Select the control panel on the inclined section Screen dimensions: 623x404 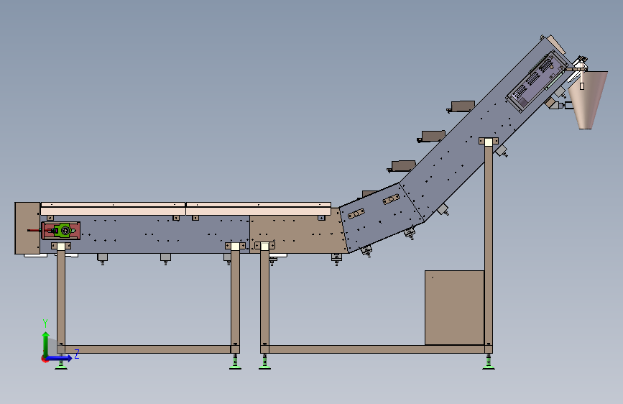537,81
